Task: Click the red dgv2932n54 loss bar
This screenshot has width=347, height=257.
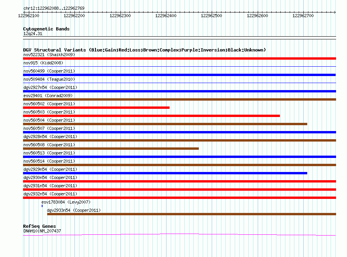Action: (179, 198)
